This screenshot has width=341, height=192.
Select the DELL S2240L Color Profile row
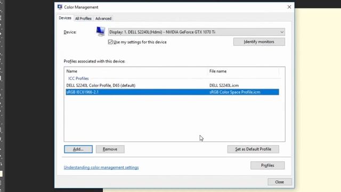tap(172, 85)
